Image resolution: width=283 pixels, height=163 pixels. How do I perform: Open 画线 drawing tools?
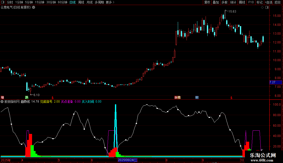pos(242,2)
